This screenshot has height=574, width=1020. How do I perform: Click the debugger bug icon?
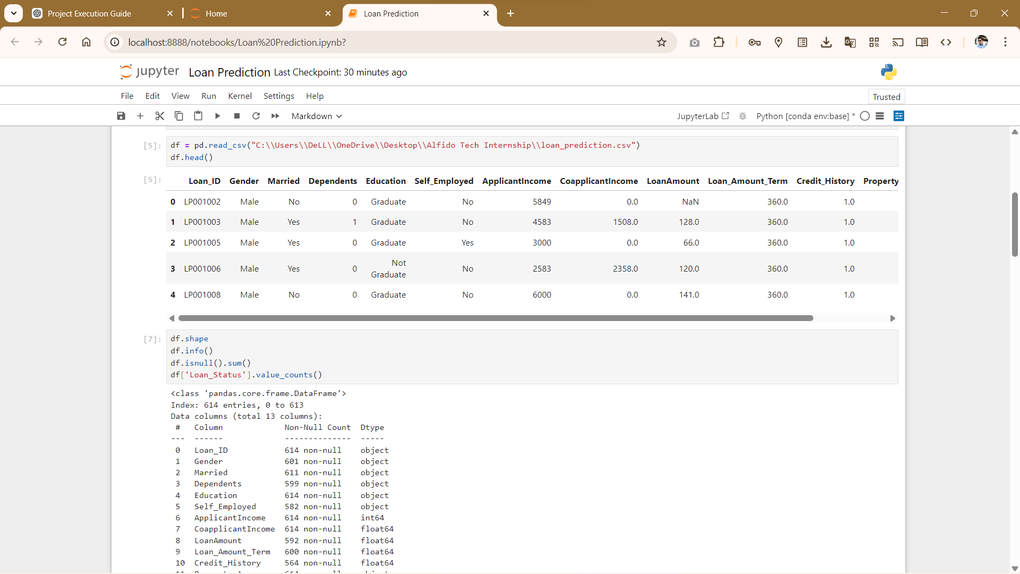coord(742,116)
